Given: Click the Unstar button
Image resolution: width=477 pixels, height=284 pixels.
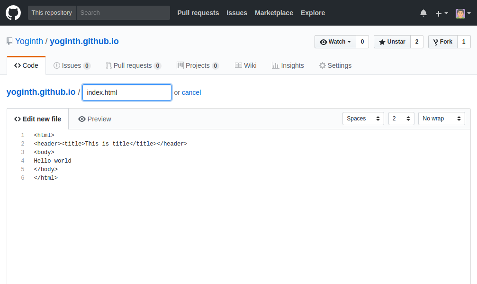Looking at the screenshot, I should [x=392, y=42].
